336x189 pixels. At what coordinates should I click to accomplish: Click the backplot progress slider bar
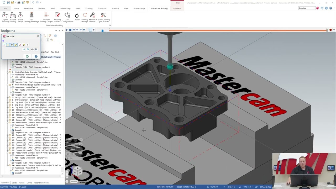coord(218,30)
